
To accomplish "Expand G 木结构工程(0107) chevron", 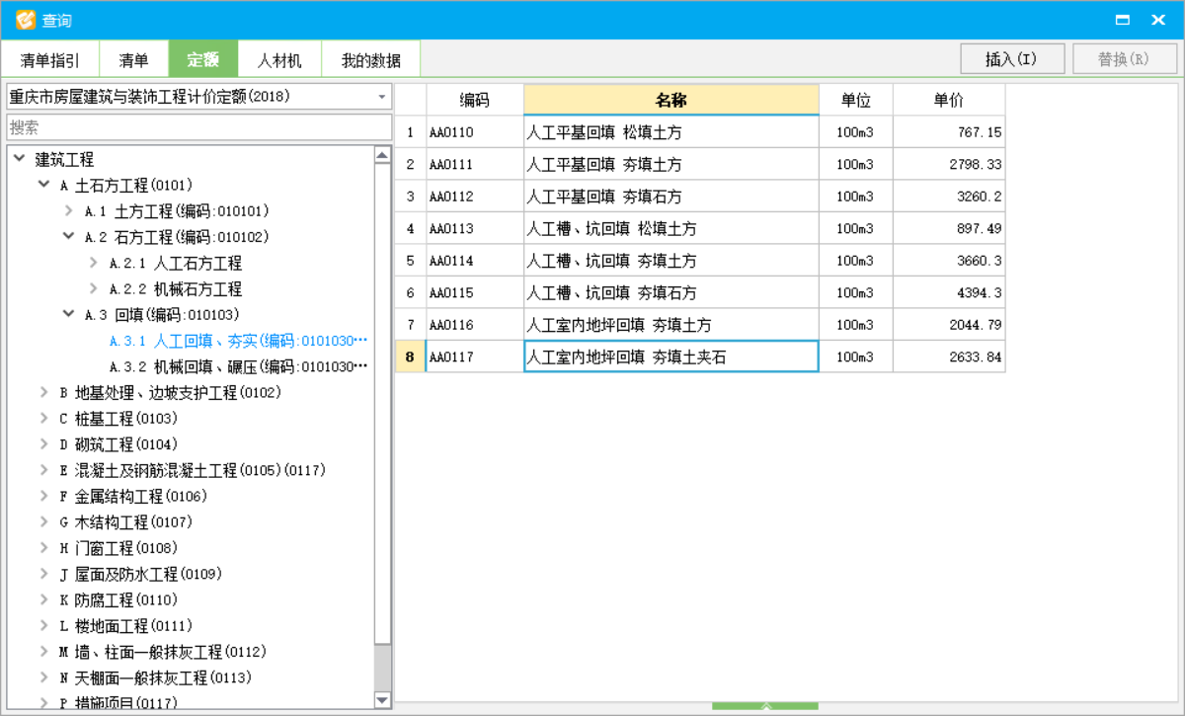I will coord(43,521).
